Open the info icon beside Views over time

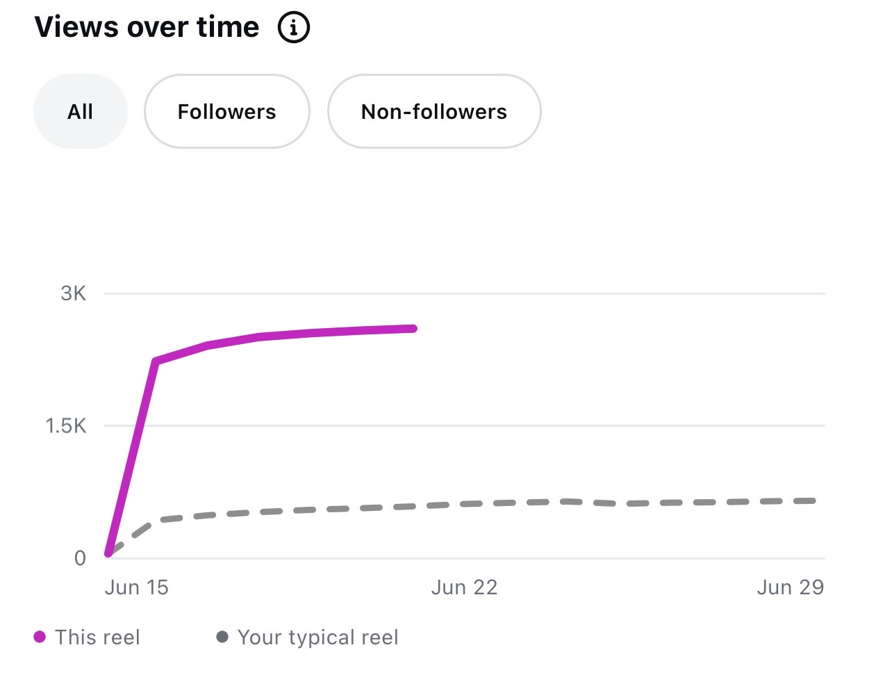coord(293,28)
